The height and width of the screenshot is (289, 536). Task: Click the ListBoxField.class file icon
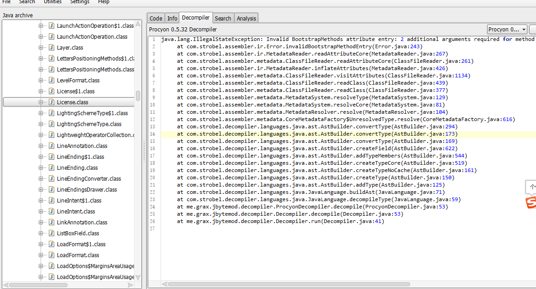[x=52, y=233]
